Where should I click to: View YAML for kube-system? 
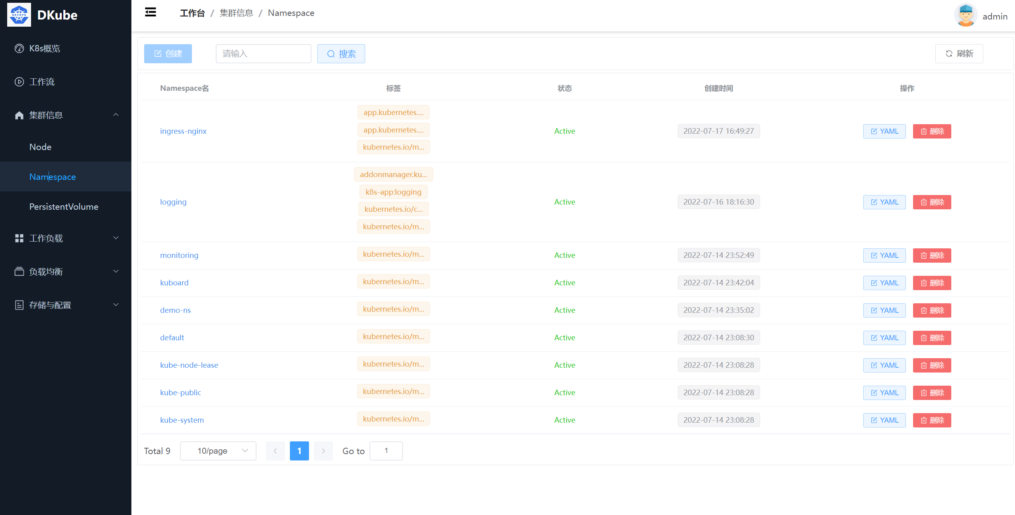tap(884, 420)
